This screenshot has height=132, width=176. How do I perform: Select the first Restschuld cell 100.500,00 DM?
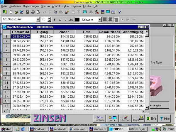[x=21, y=36]
